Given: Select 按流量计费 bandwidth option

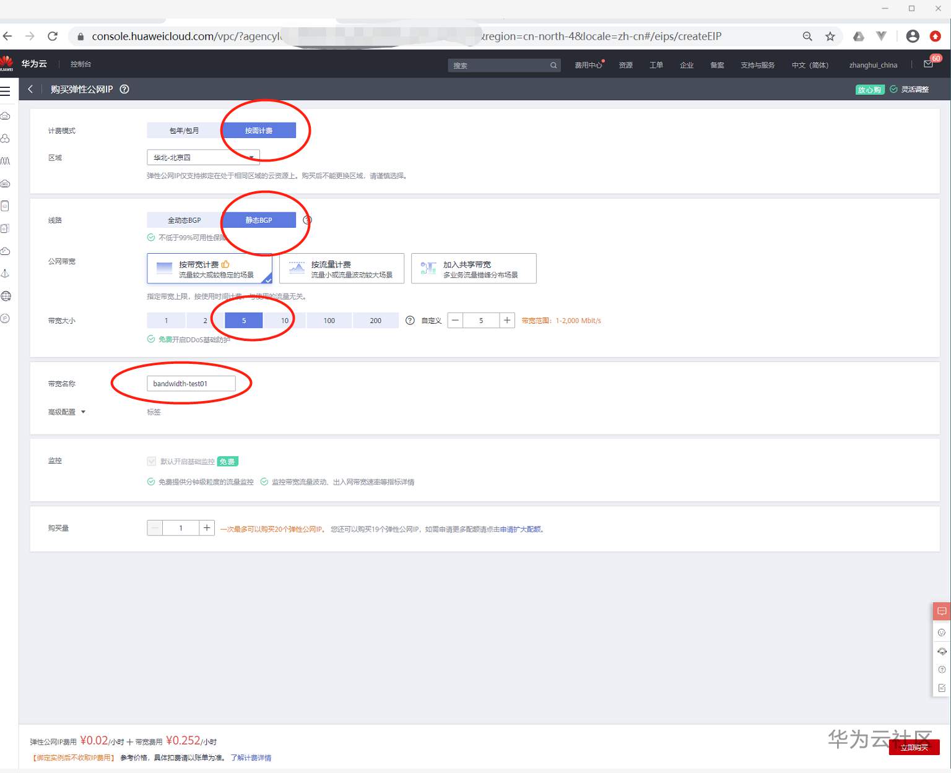Looking at the screenshot, I should pyautogui.click(x=342, y=269).
